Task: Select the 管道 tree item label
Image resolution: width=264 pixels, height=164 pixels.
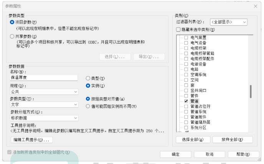Action: click(x=194, y=101)
